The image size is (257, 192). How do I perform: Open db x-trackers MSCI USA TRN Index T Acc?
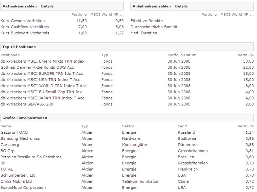click(40, 80)
